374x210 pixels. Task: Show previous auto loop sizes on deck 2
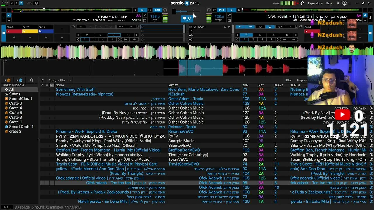point(237,35)
